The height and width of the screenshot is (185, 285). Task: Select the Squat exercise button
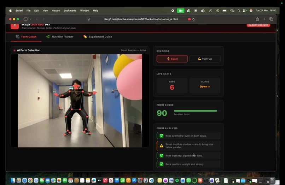pos(172,59)
